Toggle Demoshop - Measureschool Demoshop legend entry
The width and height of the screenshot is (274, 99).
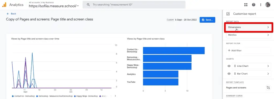coord(54,96)
